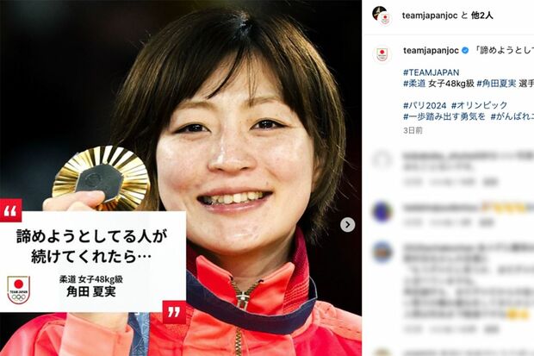534x356 pixels.
Task: Open the Team Japan logo avatar beside caption
Action: [x=382, y=54]
